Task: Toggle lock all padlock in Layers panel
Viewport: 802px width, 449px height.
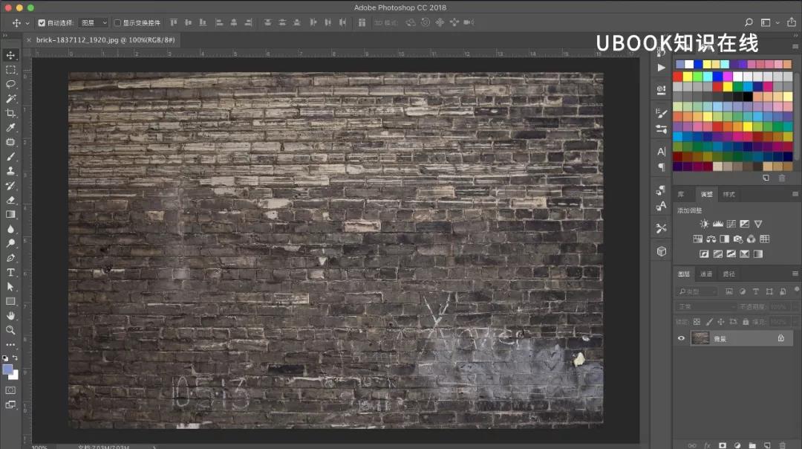Action: point(746,322)
